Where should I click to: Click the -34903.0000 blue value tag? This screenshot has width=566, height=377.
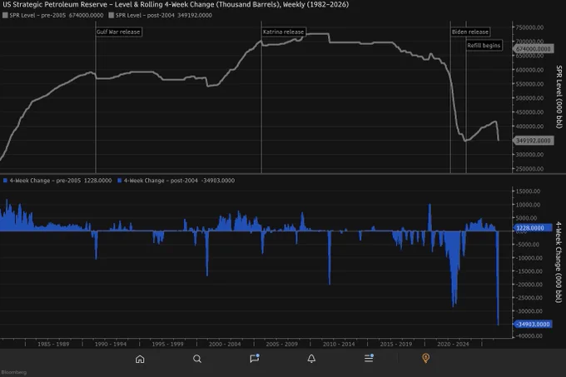click(533, 324)
